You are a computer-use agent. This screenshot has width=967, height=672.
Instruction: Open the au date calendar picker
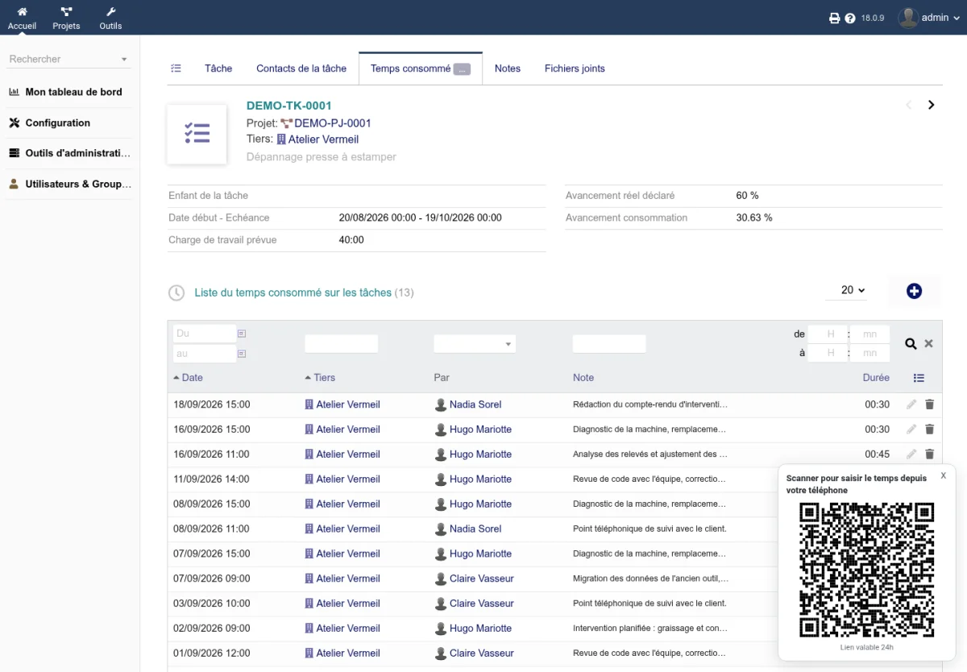click(242, 354)
